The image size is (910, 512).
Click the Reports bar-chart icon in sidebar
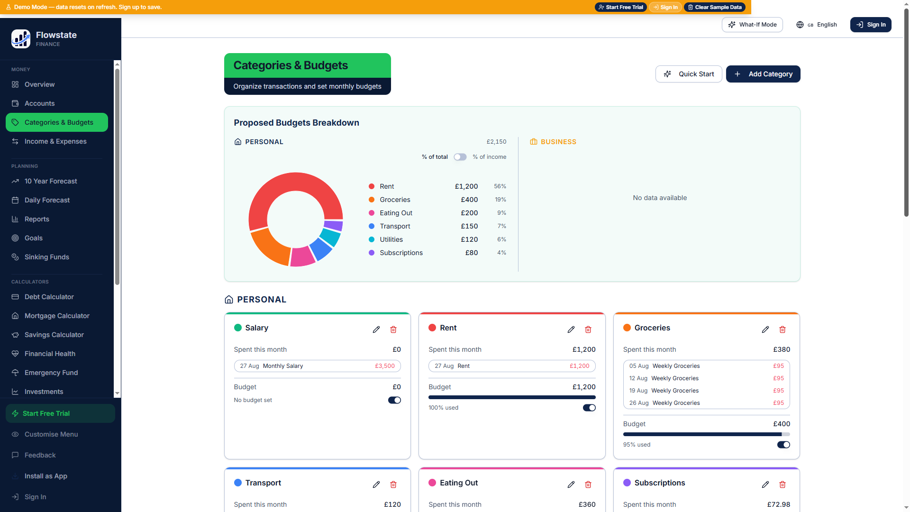15,219
